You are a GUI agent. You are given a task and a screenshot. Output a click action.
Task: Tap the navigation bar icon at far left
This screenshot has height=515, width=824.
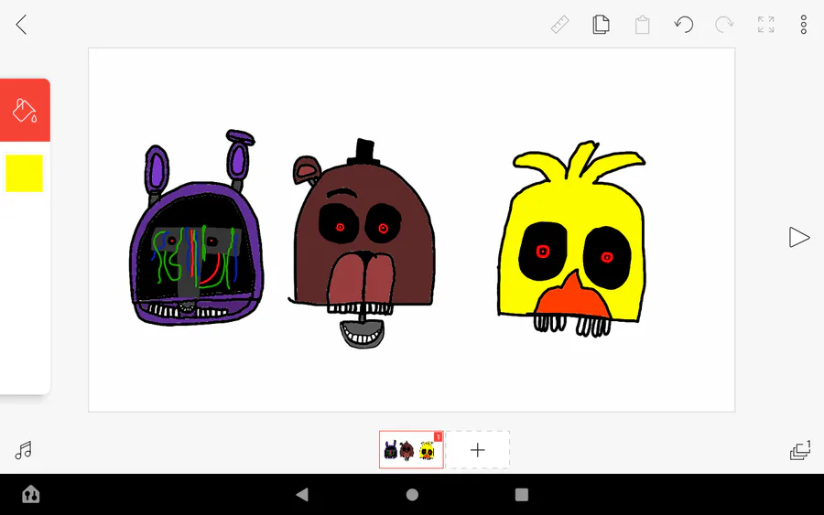pos(31,495)
